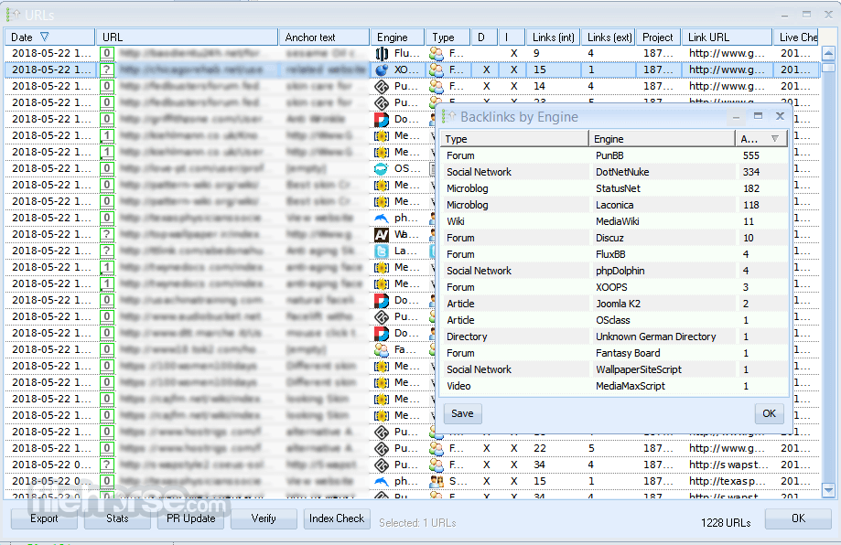Screen dimensions: 841x545
Task: Select XOOPS row in Backlinks dialog
Action: point(614,287)
